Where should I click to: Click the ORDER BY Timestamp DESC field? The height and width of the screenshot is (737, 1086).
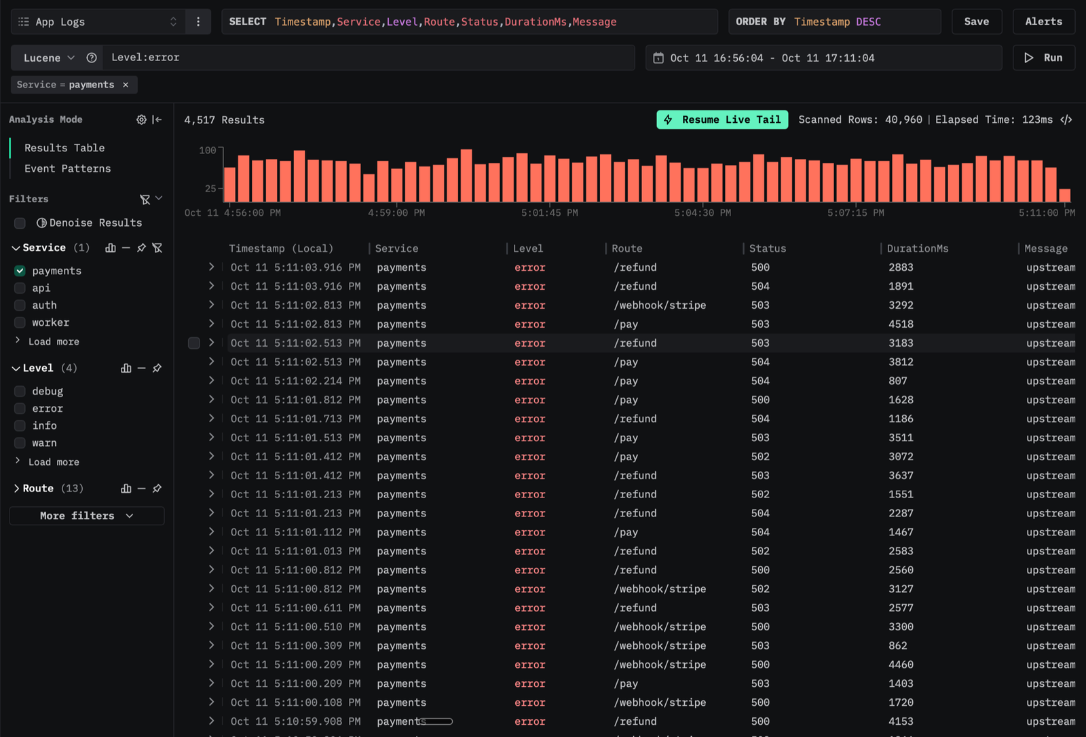(834, 22)
